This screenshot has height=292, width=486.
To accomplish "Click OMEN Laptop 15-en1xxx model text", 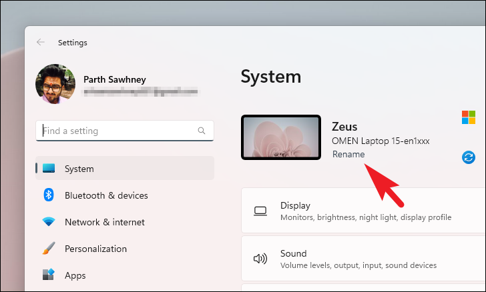I will pyautogui.click(x=381, y=141).
